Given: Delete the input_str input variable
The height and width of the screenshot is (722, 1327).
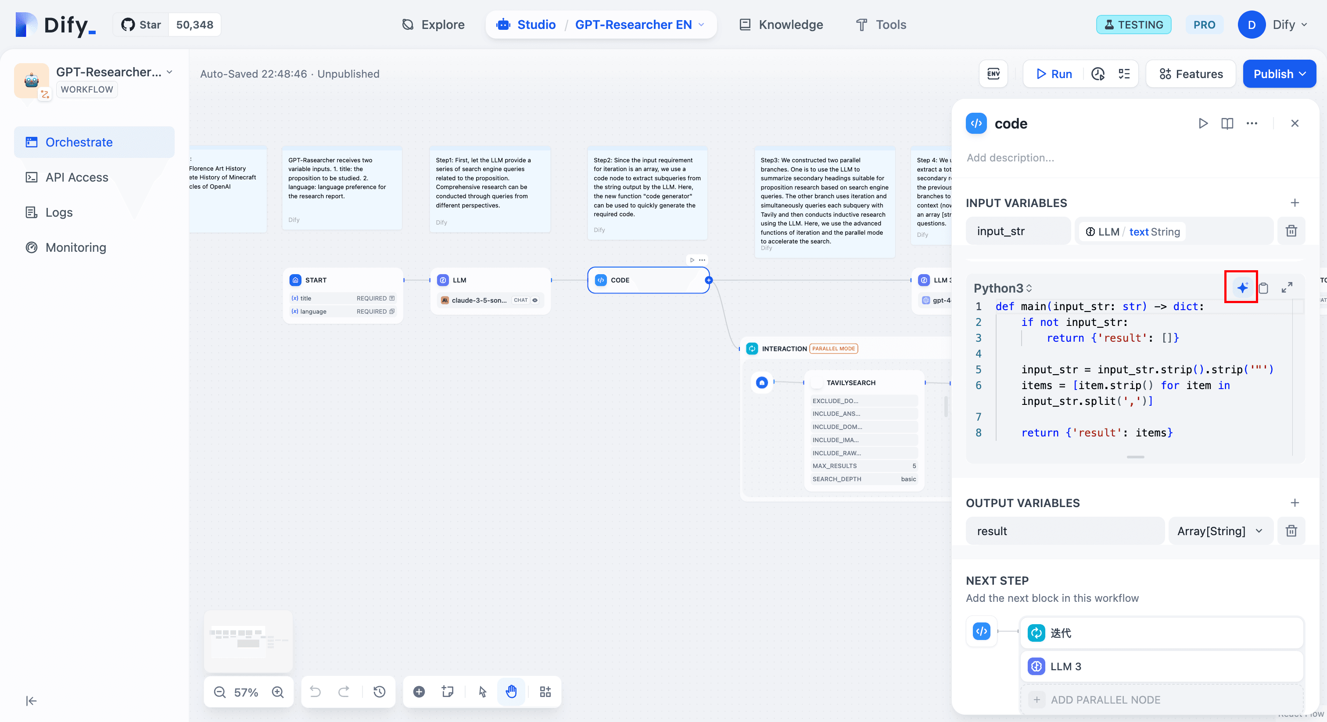Looking at the screenshot, I should tap(1291, 231).
